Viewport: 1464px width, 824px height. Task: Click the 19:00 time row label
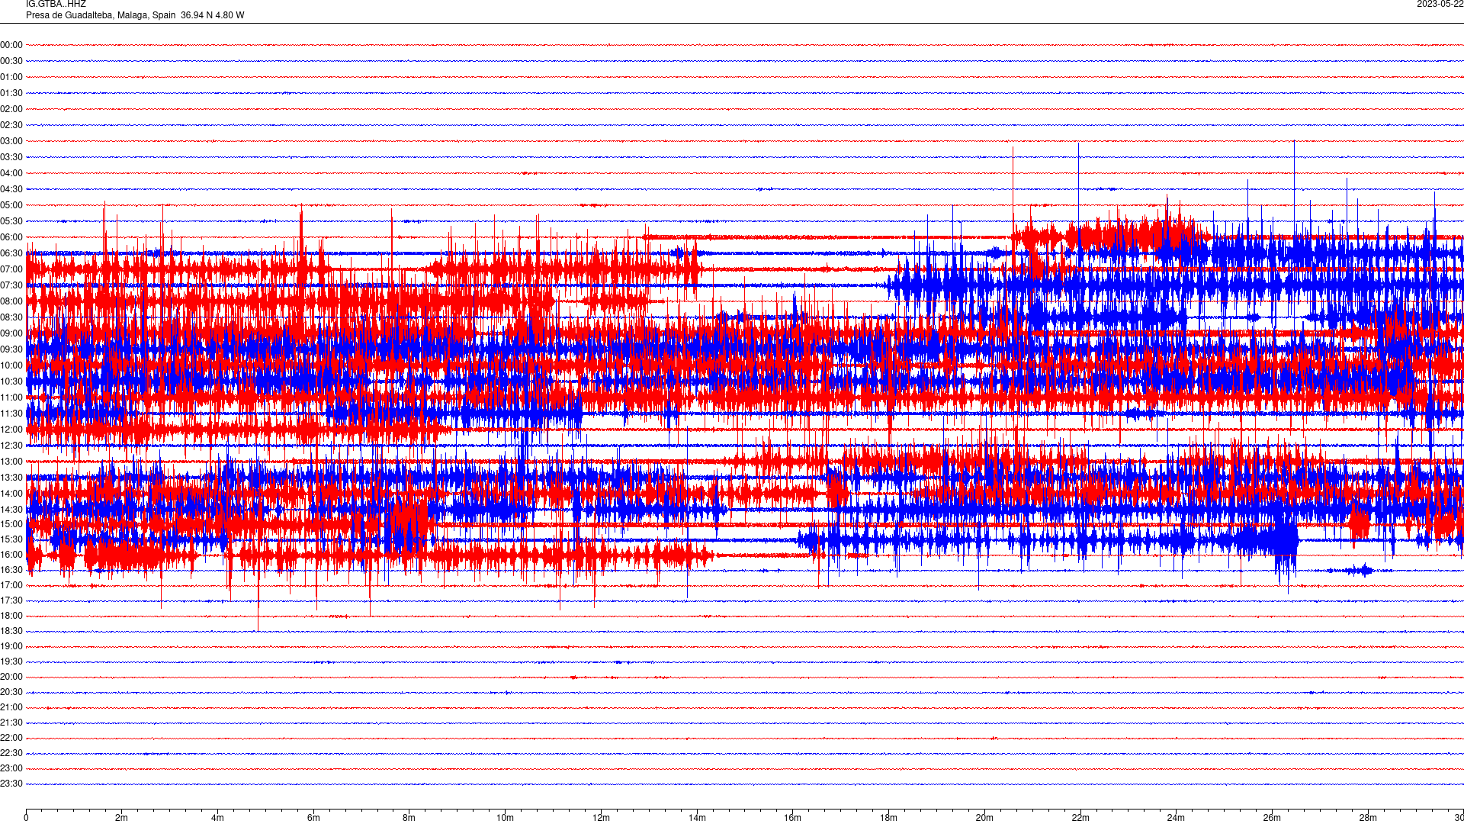coord(11,646)
